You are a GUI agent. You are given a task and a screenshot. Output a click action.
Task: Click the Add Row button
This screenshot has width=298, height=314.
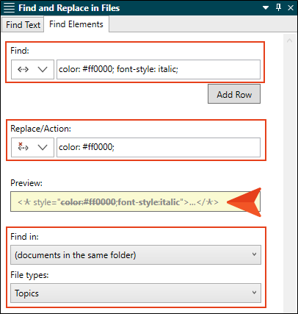(x=234, y=94)
